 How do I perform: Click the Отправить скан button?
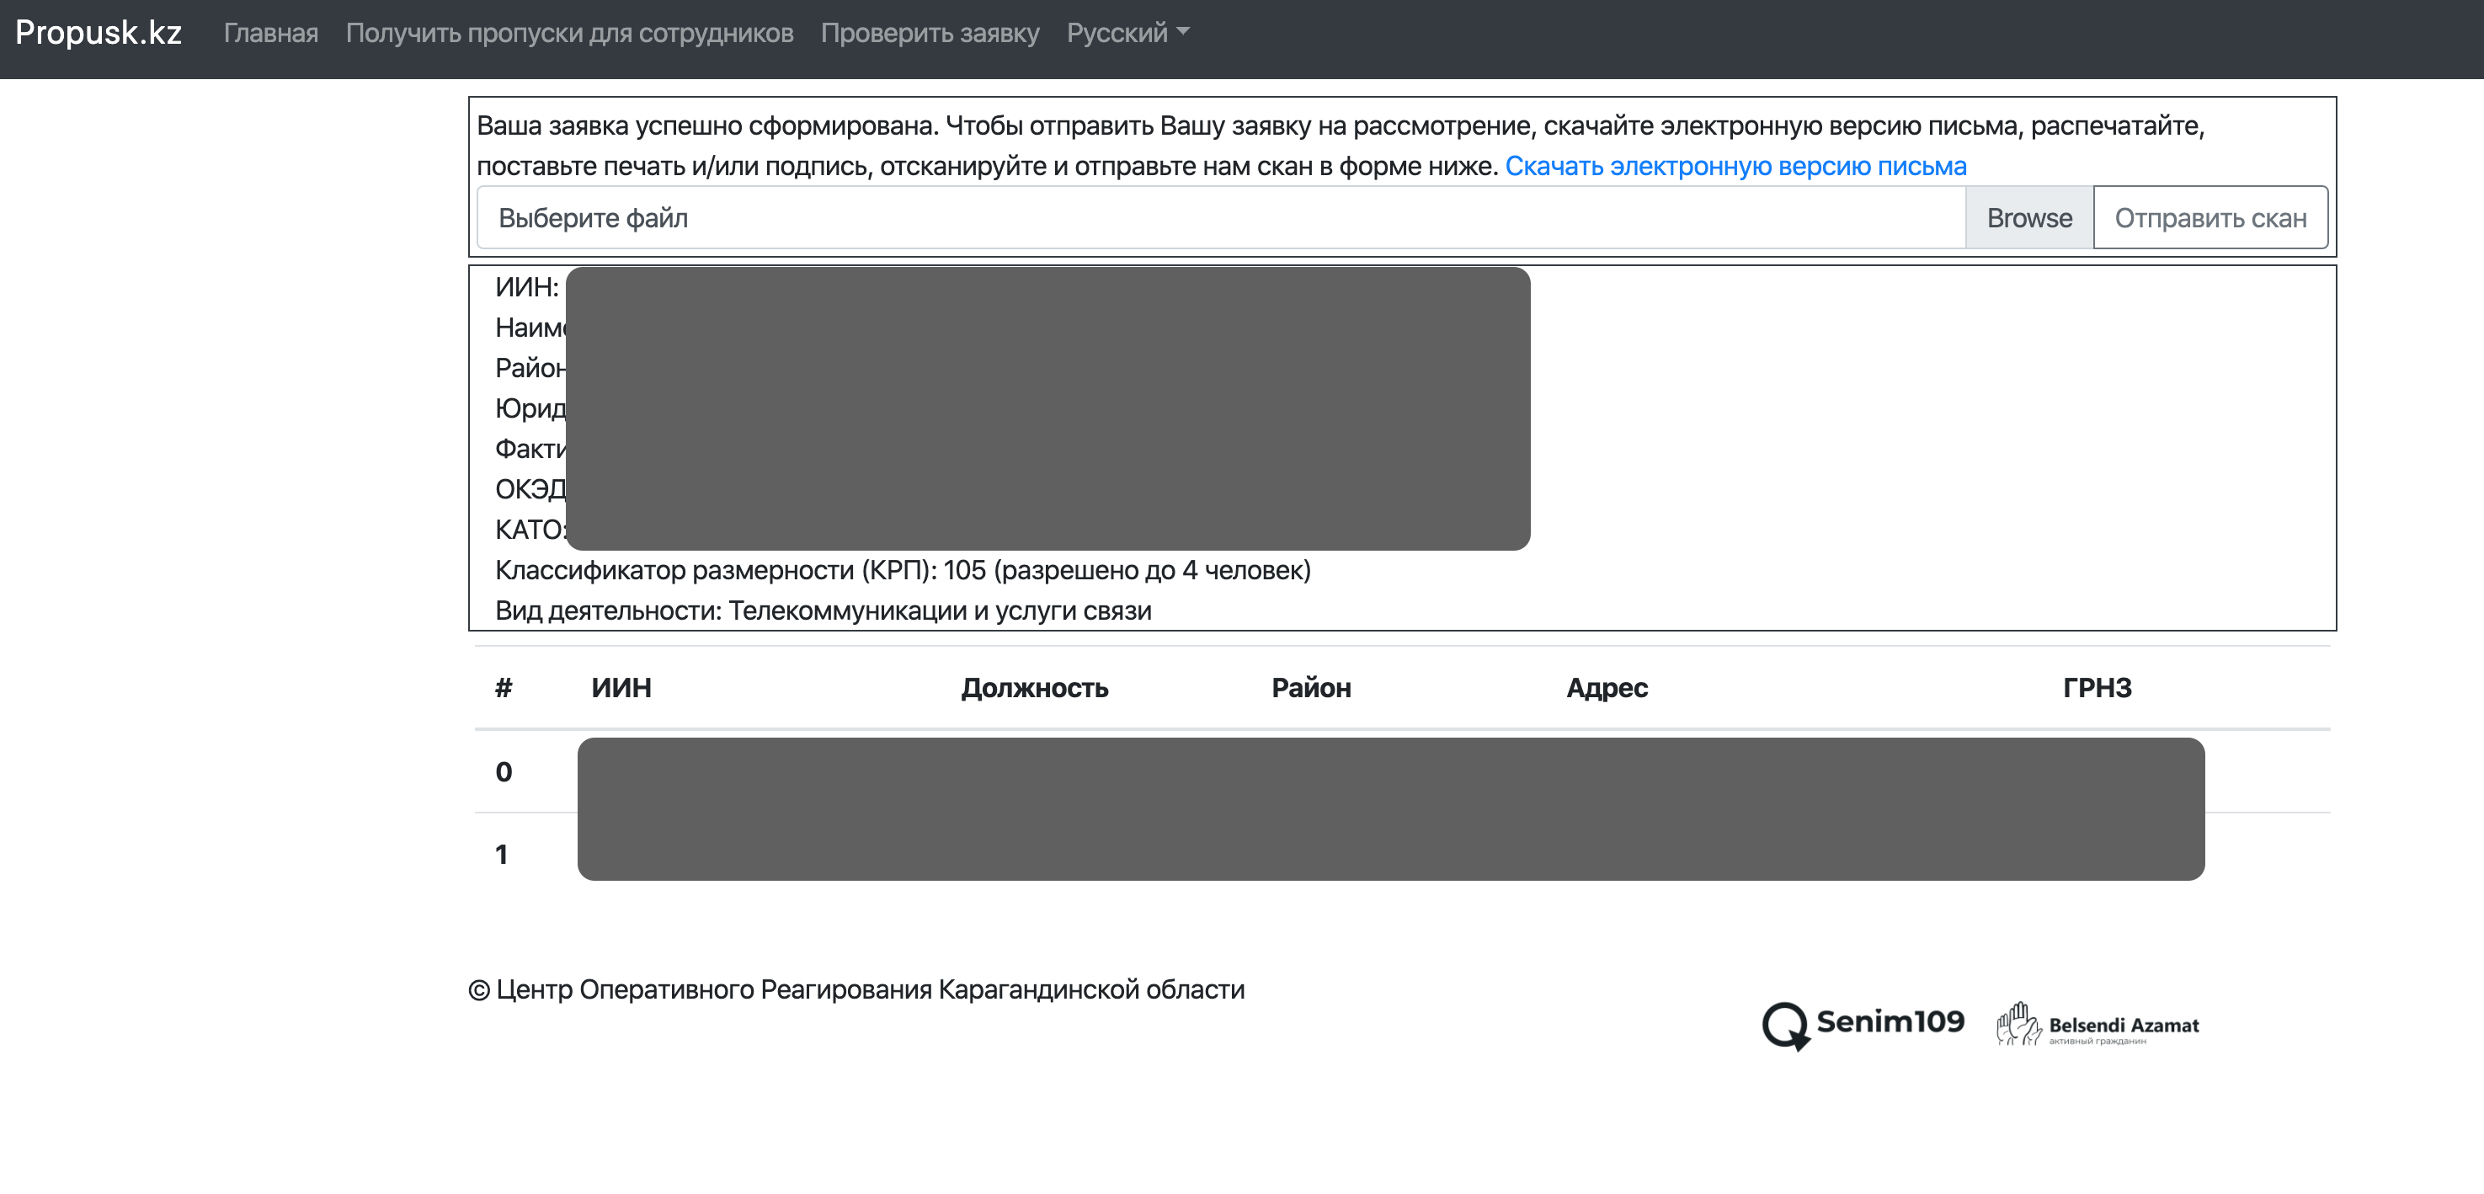click(2211, 218)
